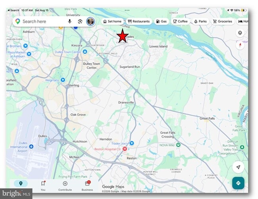
Task: Center map on my location arrow
Action: pos(238,167)
